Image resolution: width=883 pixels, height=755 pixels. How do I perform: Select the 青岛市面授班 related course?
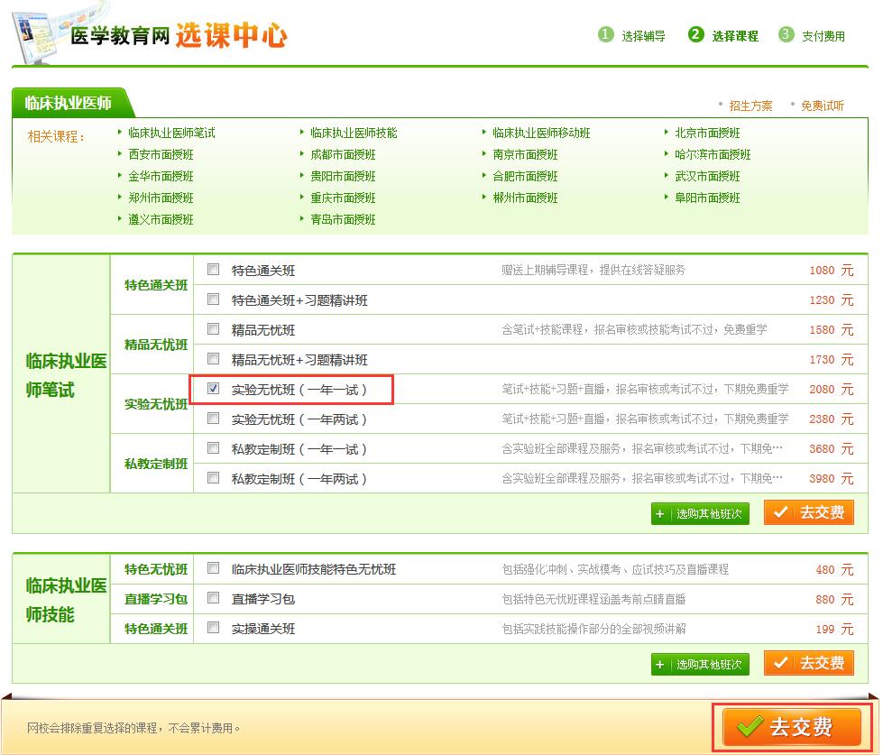pos(343,219)
